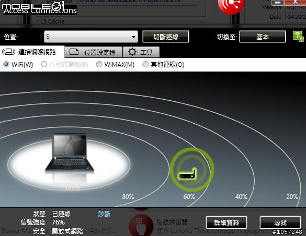Click the green help question mark icon
The height and width of the screenshot is (236, 306).
(298, 36)
